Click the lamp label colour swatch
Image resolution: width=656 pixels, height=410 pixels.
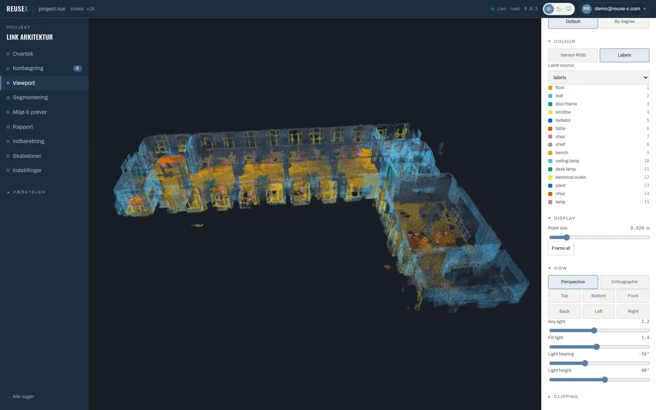(x=550, y=202)
